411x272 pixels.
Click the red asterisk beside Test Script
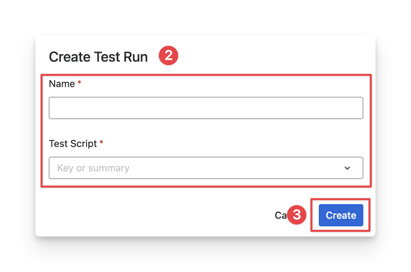click(101, 143)
